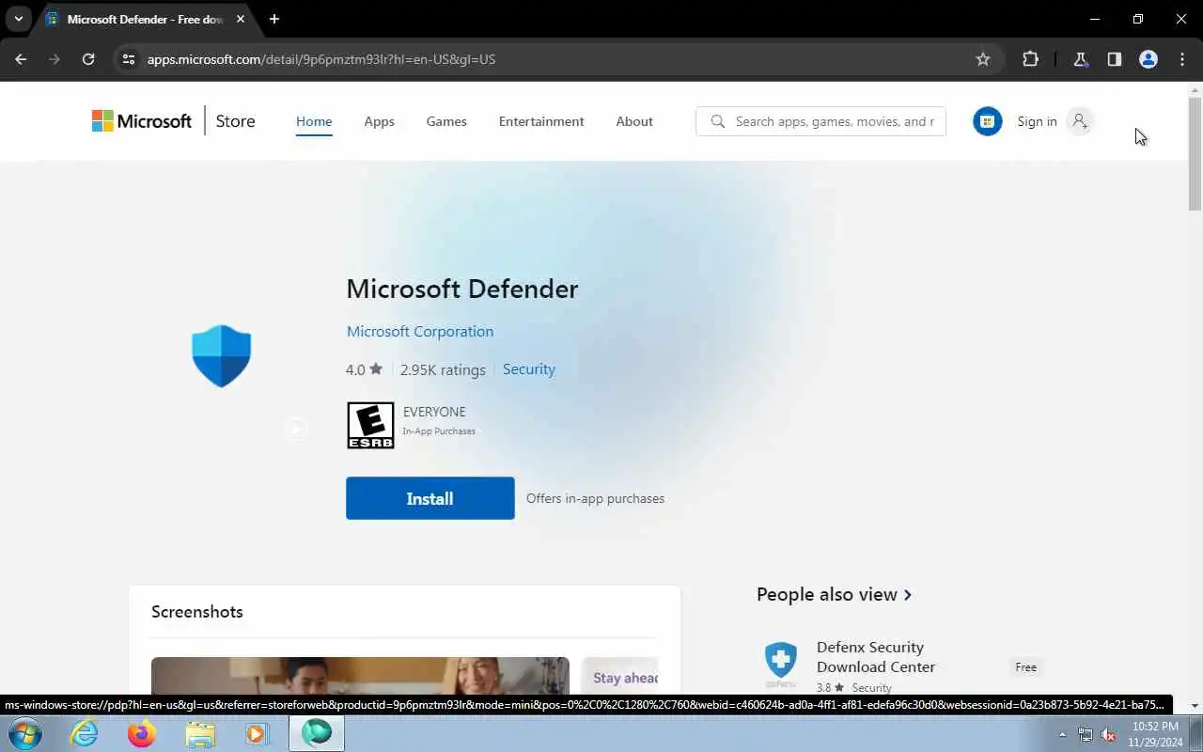Click the muted volume tray icon

(x=1108, y=735)
